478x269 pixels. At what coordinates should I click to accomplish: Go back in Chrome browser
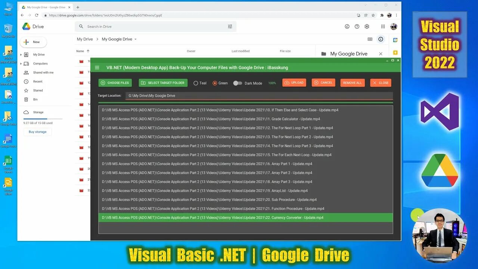point(22,15)
